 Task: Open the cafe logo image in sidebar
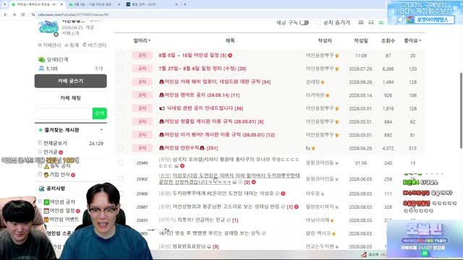(x=48, y=28)
